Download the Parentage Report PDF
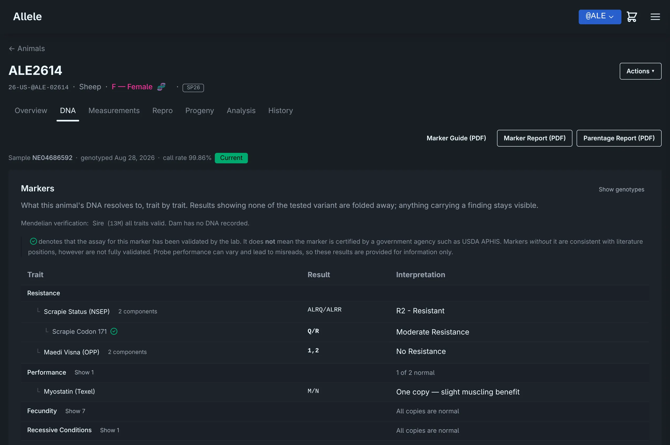The image size is (670, 445). (619, 138)
